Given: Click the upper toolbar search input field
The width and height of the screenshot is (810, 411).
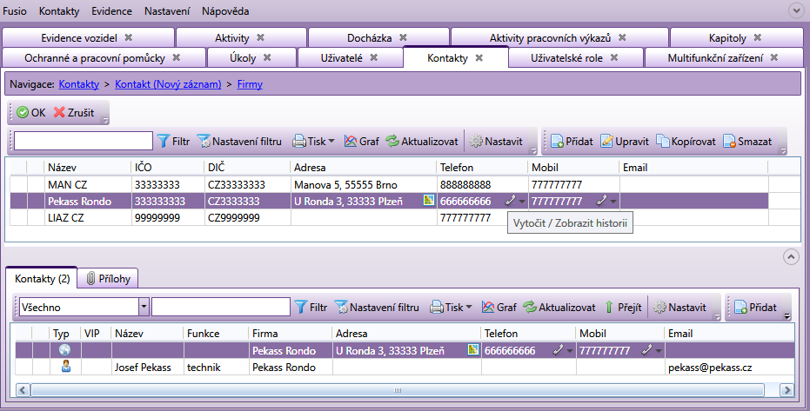Looking at the screenshot, I should click(x=84, y=141).
